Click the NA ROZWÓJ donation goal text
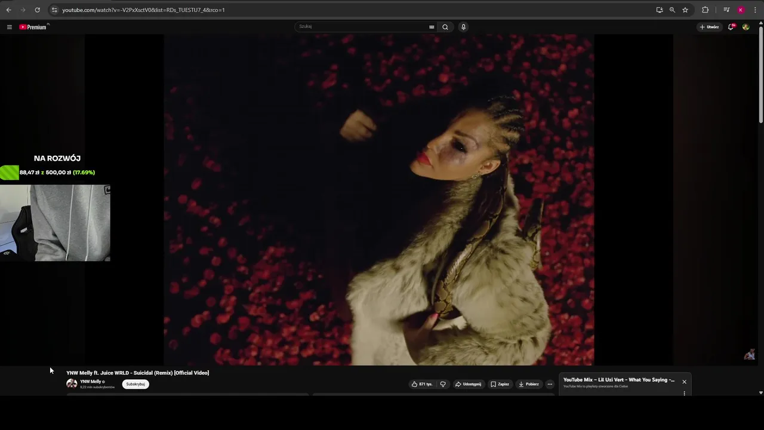 pyautogui.click(x=57, y=158)
